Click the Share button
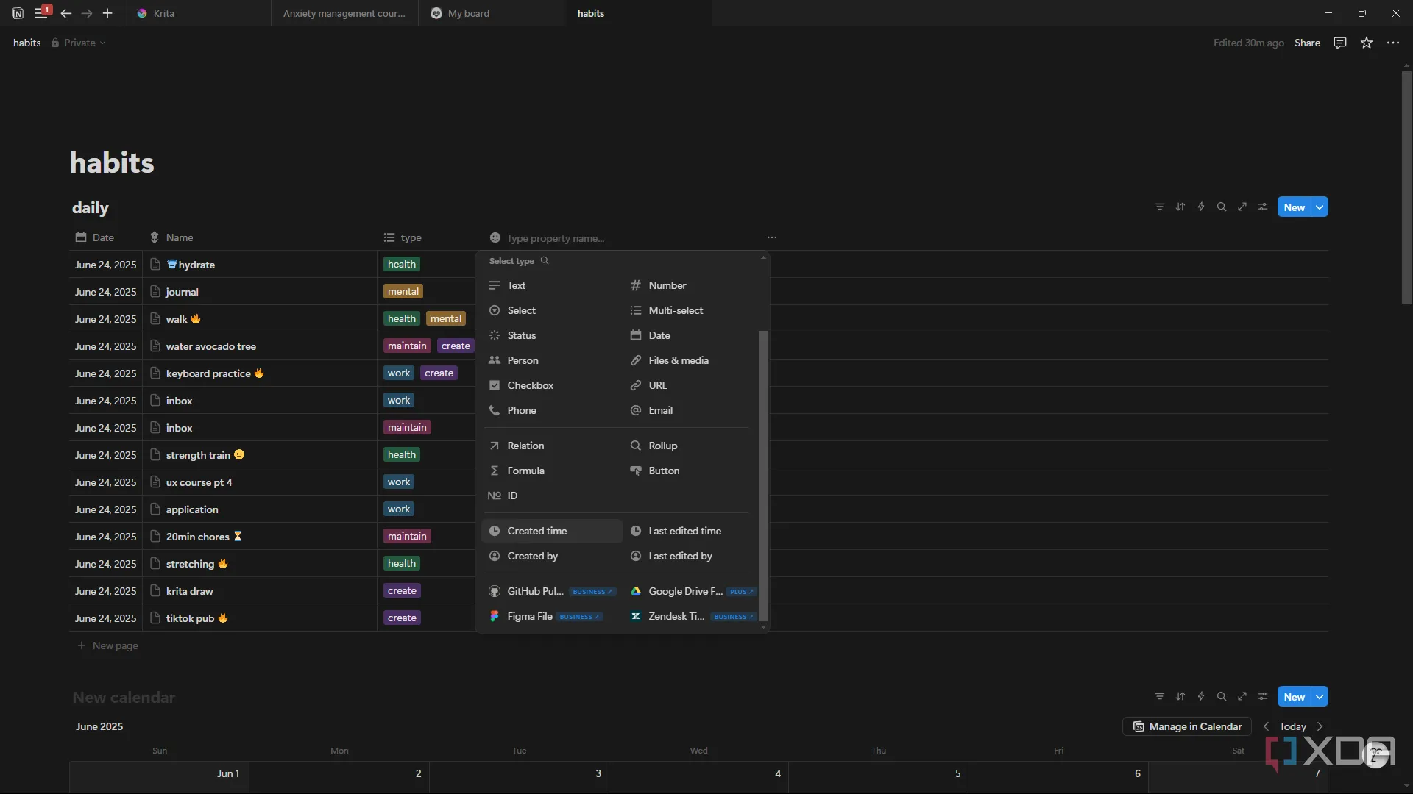The image size is (1413, 794). (x=1307, y=43)
